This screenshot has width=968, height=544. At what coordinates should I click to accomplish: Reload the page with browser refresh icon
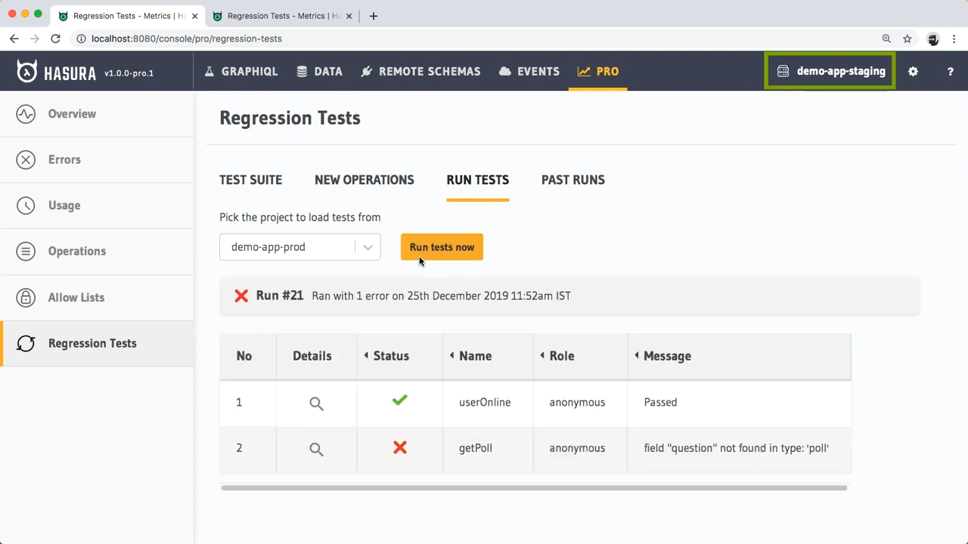[55, 39]
